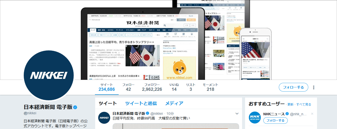
Task: Open the tweet timestamp 10分
Action: tap(170, 114)
